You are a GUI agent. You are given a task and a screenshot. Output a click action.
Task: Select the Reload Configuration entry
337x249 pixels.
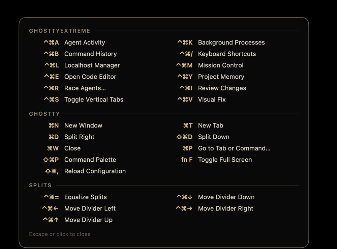(85, 171)
